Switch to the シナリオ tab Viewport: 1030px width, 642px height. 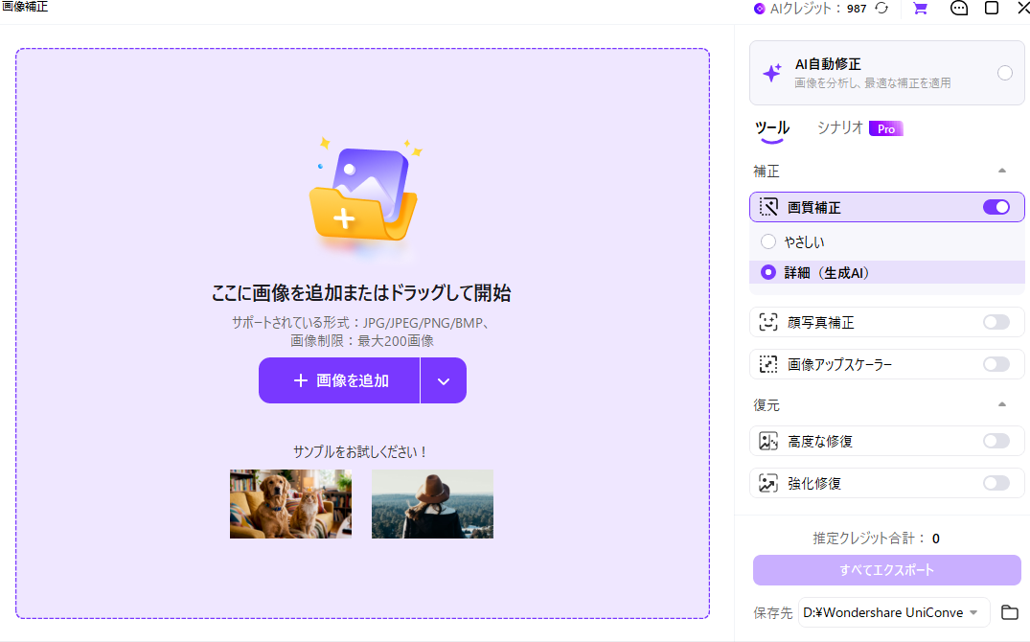coord(839,128)
